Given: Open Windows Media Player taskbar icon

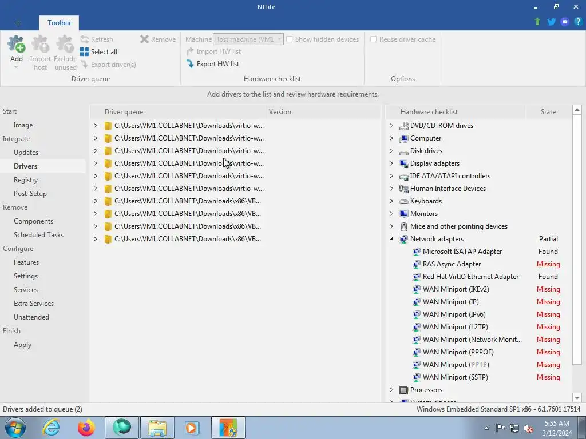Looking at the screenshot, I should 192,428.
